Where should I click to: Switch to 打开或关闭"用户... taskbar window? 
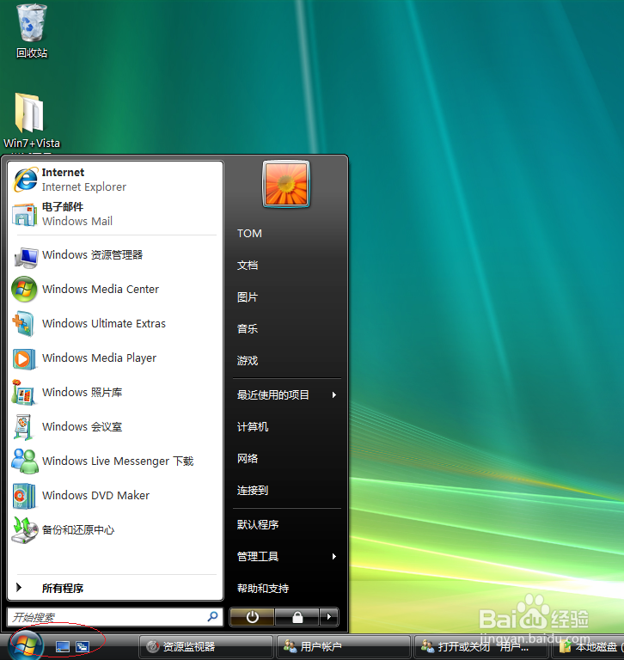(480, 646)
